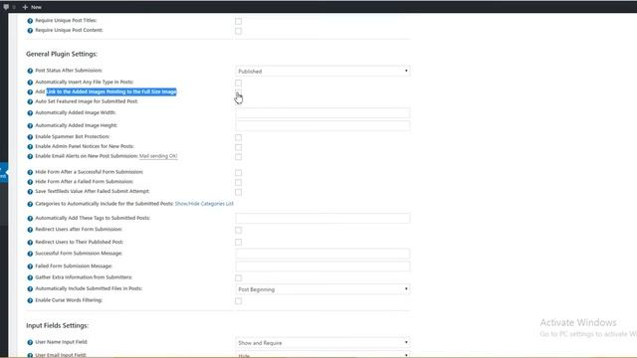Show help for Hide Form After Failed Submission
This screenshot has width=637, height=358.
pyautogui.click(x=30, y=182)
